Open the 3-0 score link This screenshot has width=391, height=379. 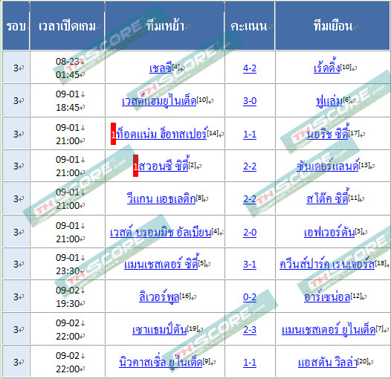coord(250,101)
